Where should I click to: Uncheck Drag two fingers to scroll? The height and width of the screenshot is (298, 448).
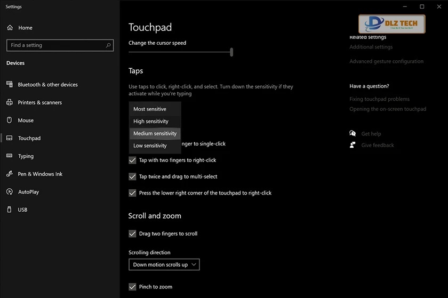click(132, 233)
